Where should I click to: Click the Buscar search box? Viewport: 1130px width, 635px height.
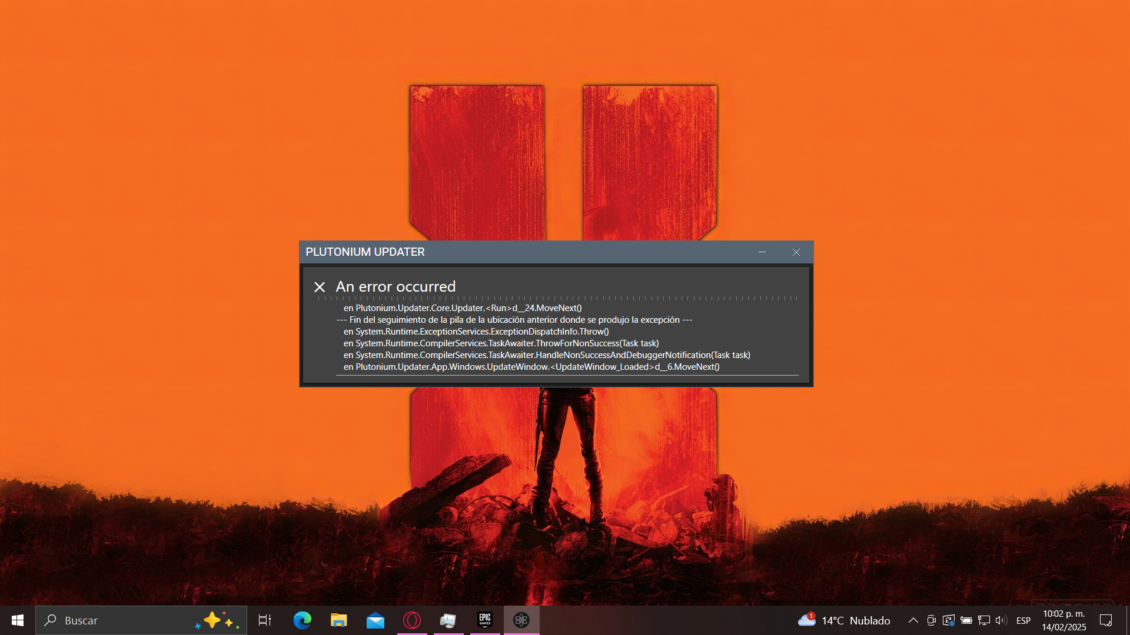coord(141,620)
